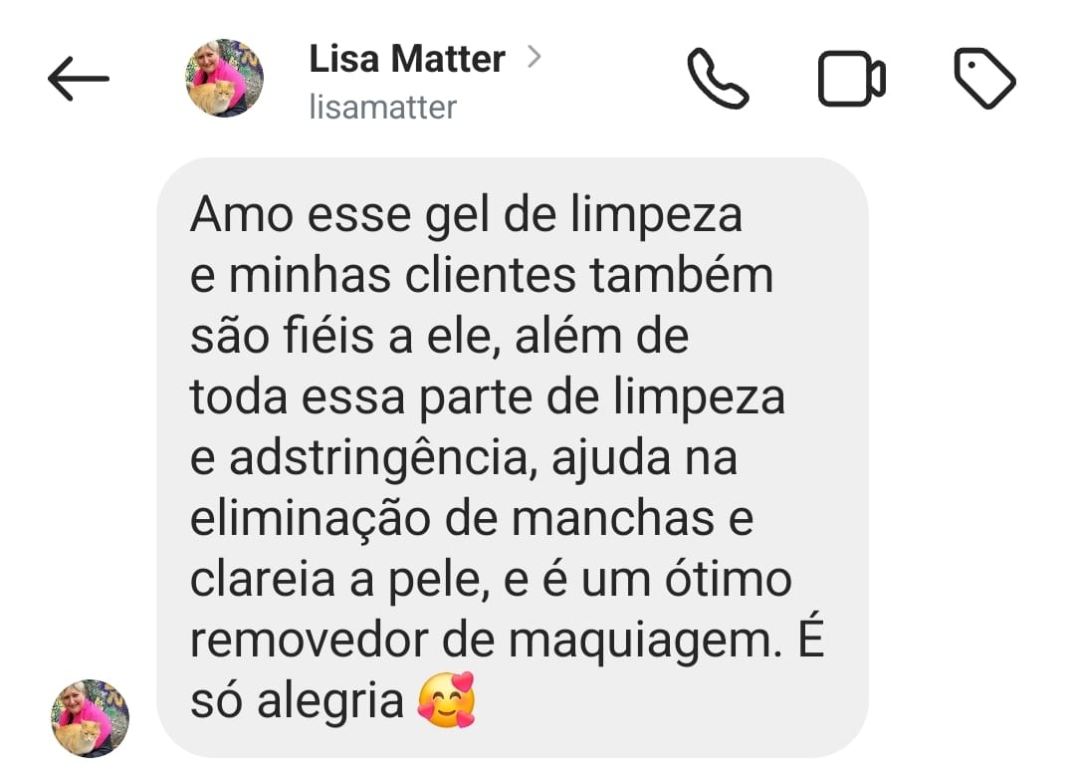Open the label tag icon
Image resolution: width=1075 pixels, height=779 pixels.
[984, 79]
